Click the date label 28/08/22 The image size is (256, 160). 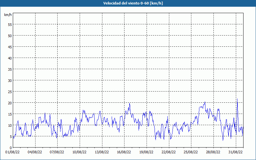coord(213,152)
